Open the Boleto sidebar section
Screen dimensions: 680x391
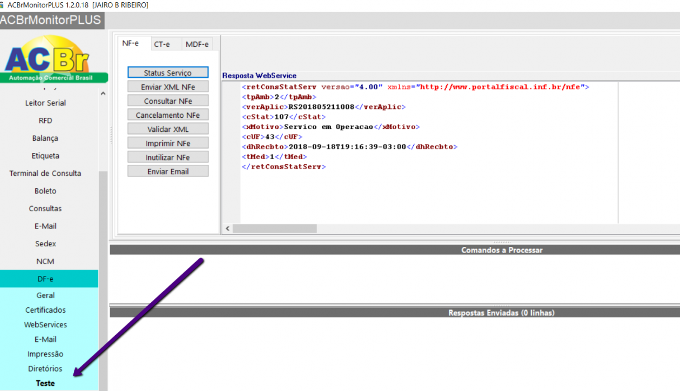(x=45, y=190)
